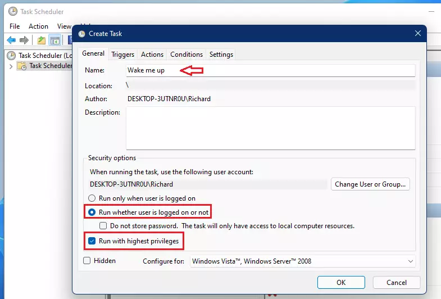Click the gray Forward arrow toolbar icon
Viewport: 441px width, 299px height.
point(24,40)
